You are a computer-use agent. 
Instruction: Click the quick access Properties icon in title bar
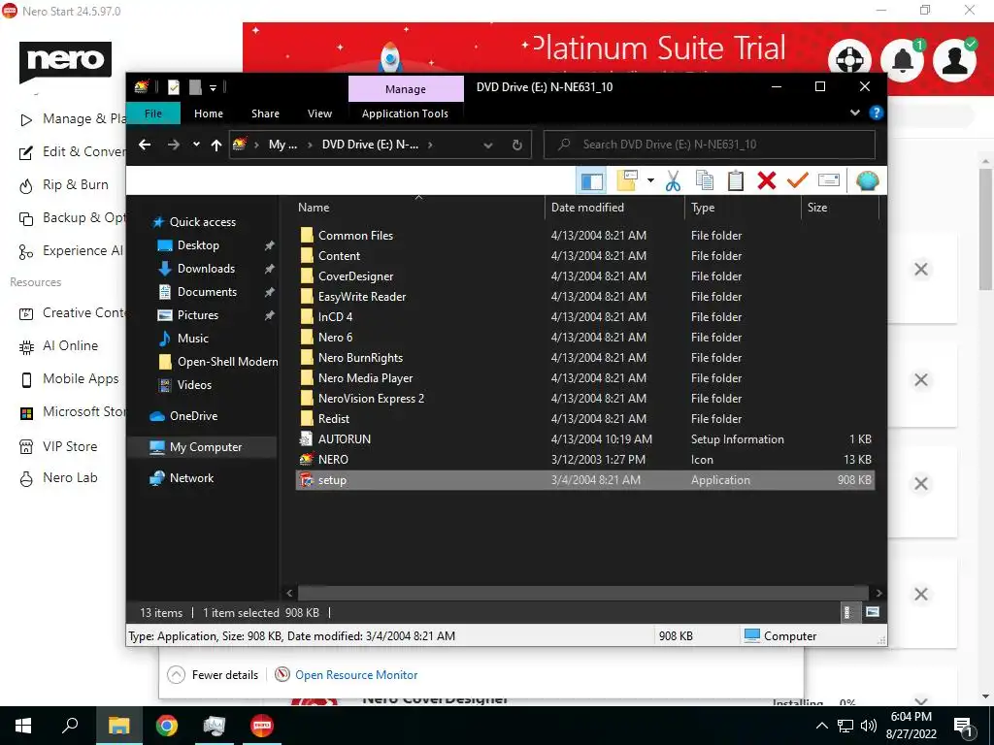point(173,87)
